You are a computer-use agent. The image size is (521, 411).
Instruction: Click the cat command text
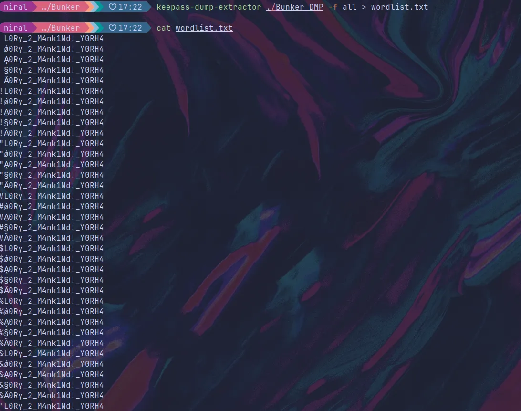pos(163,28)
